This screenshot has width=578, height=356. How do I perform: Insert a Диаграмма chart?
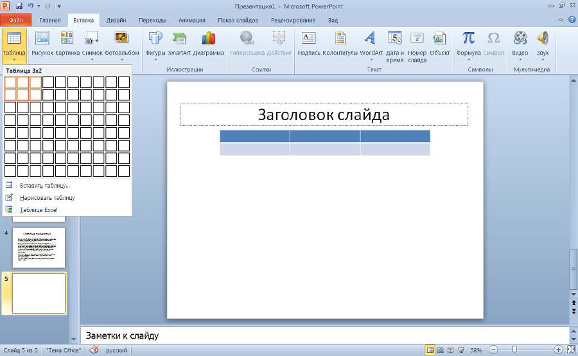point(208,44)
